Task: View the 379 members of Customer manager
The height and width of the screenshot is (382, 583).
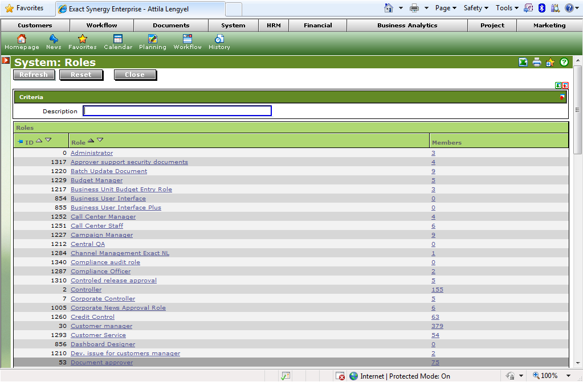Action: (x=437, y=326)
